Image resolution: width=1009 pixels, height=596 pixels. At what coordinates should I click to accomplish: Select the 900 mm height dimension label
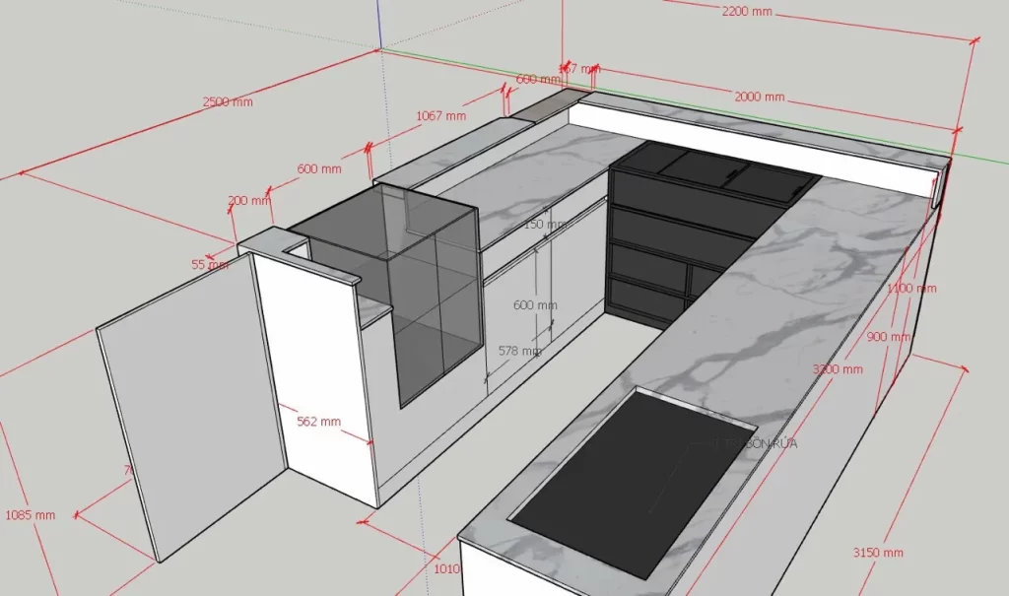coord(889,337)
